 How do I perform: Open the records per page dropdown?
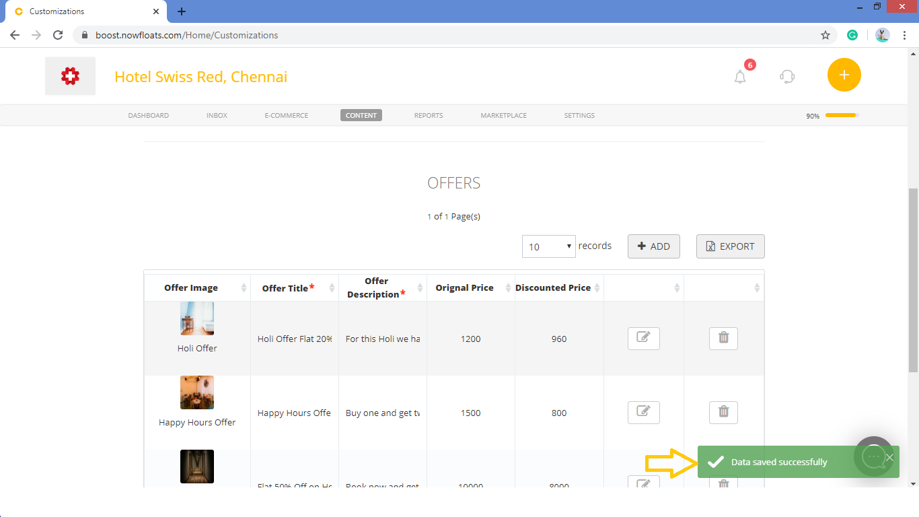pos(548,246)
